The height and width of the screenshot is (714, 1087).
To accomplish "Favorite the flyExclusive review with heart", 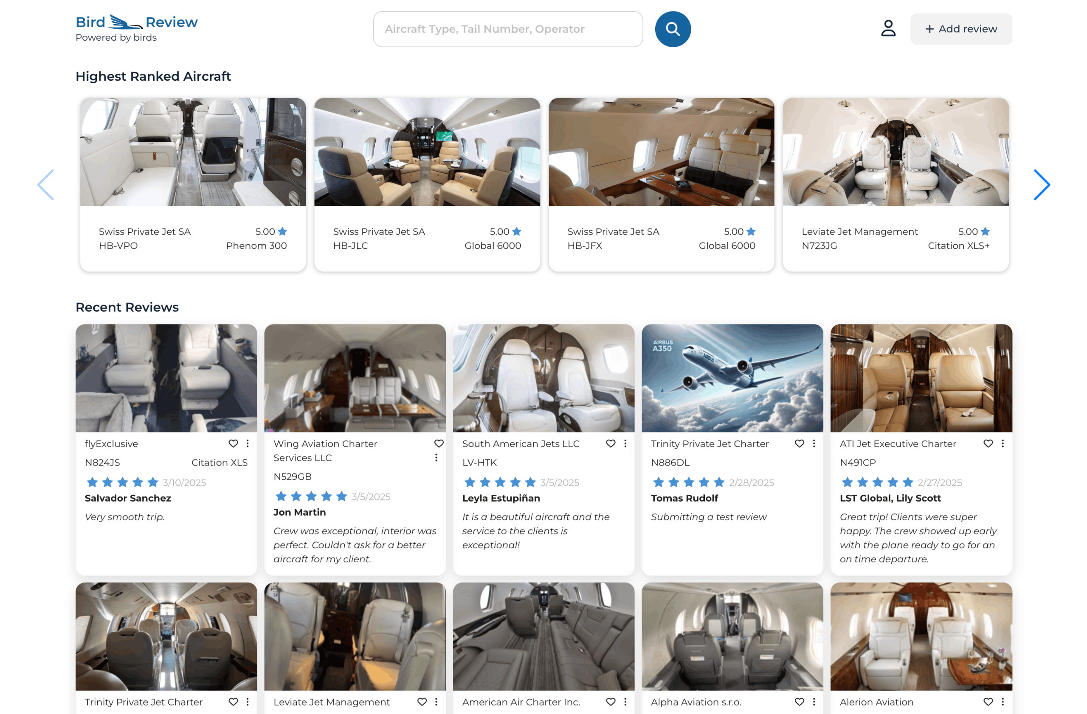I will (x=234, y=443).
